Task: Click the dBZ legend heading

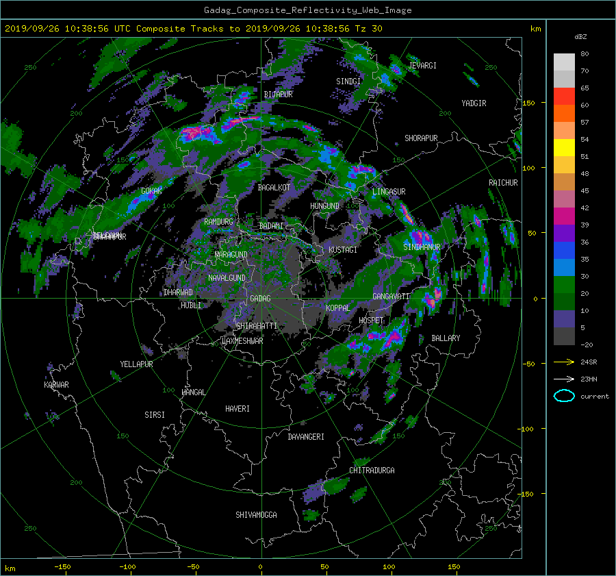Action: pos(580,37)
